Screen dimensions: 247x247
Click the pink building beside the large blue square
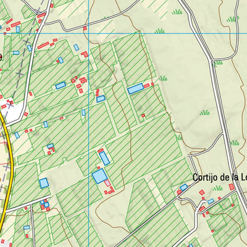click(x=107, y=183)
